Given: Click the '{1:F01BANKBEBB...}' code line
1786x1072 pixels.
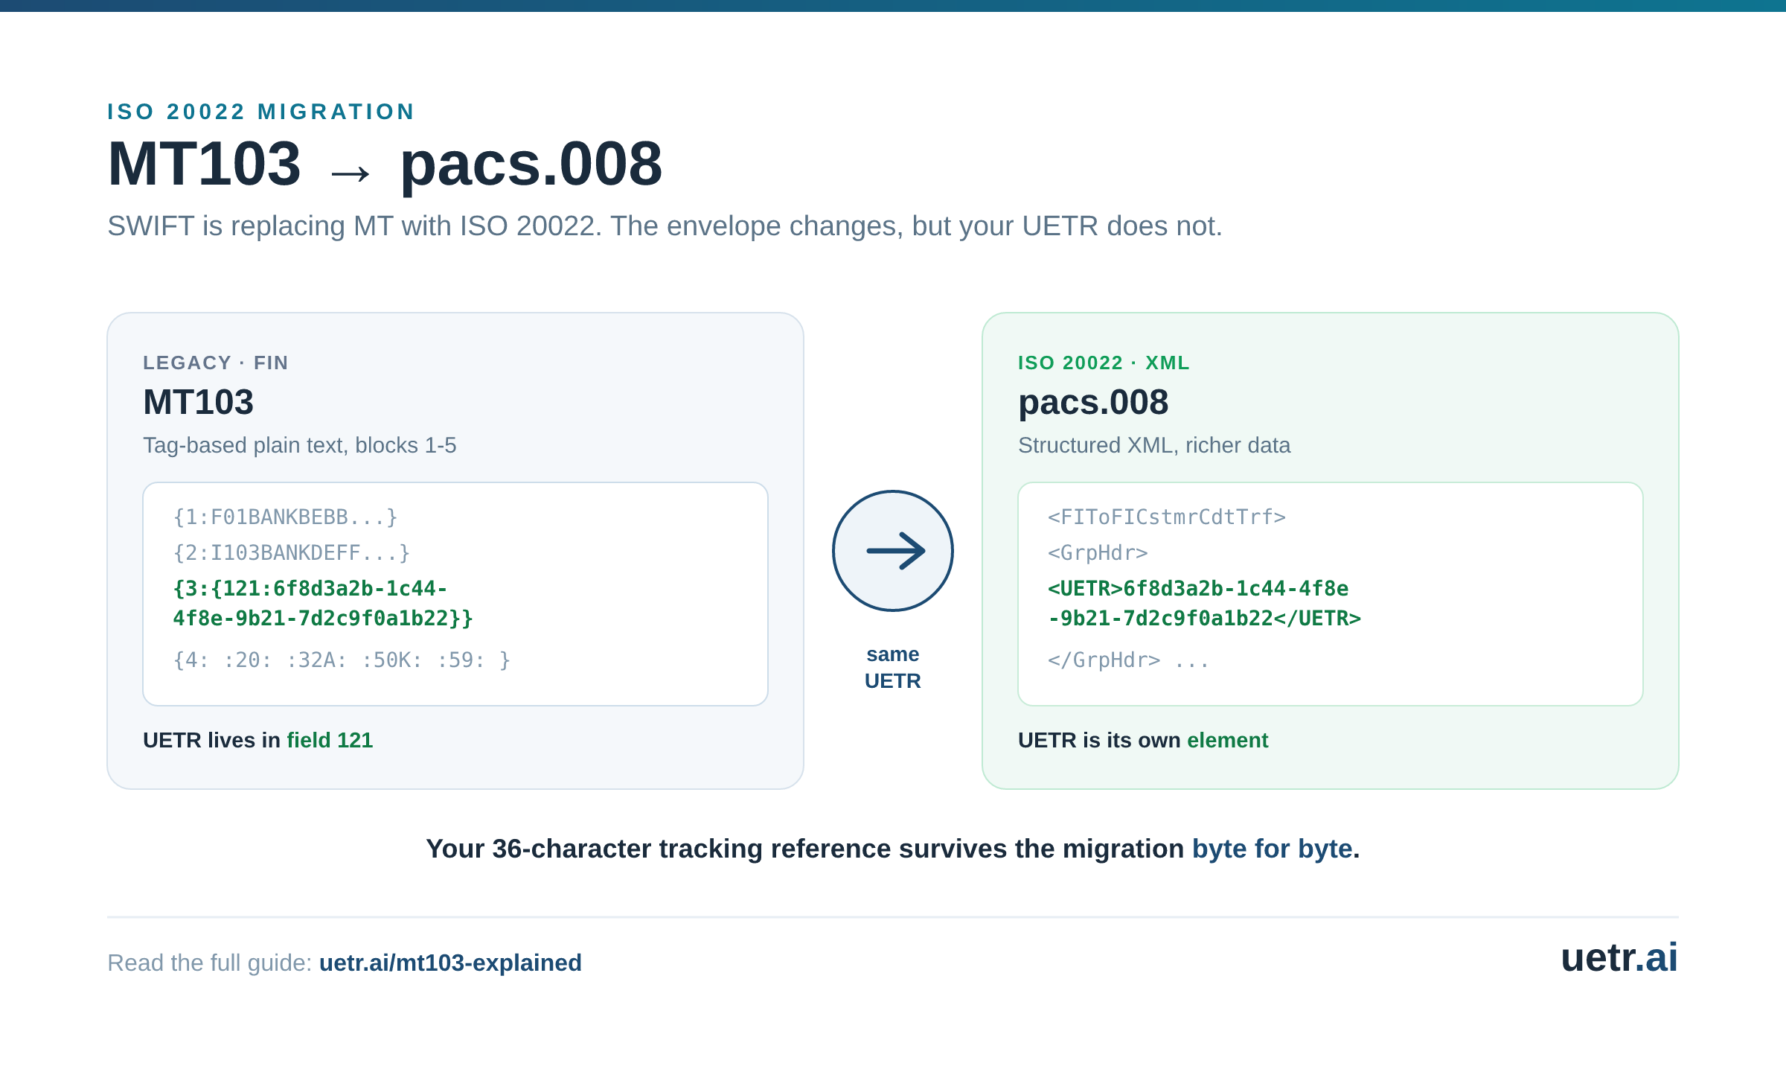Looking at the screenshot, I should [x=286, y=517].
